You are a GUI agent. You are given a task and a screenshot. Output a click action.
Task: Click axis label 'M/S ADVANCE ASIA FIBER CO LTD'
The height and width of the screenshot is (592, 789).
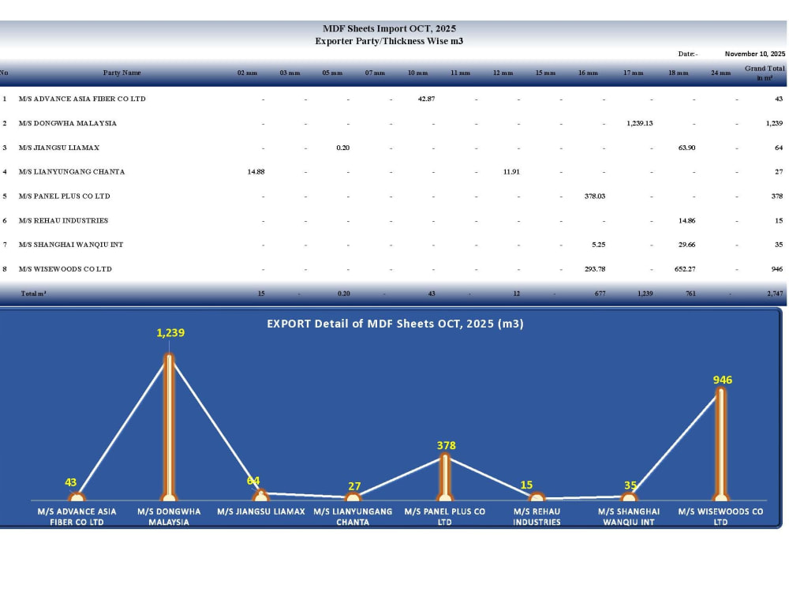tap(77, 517)
